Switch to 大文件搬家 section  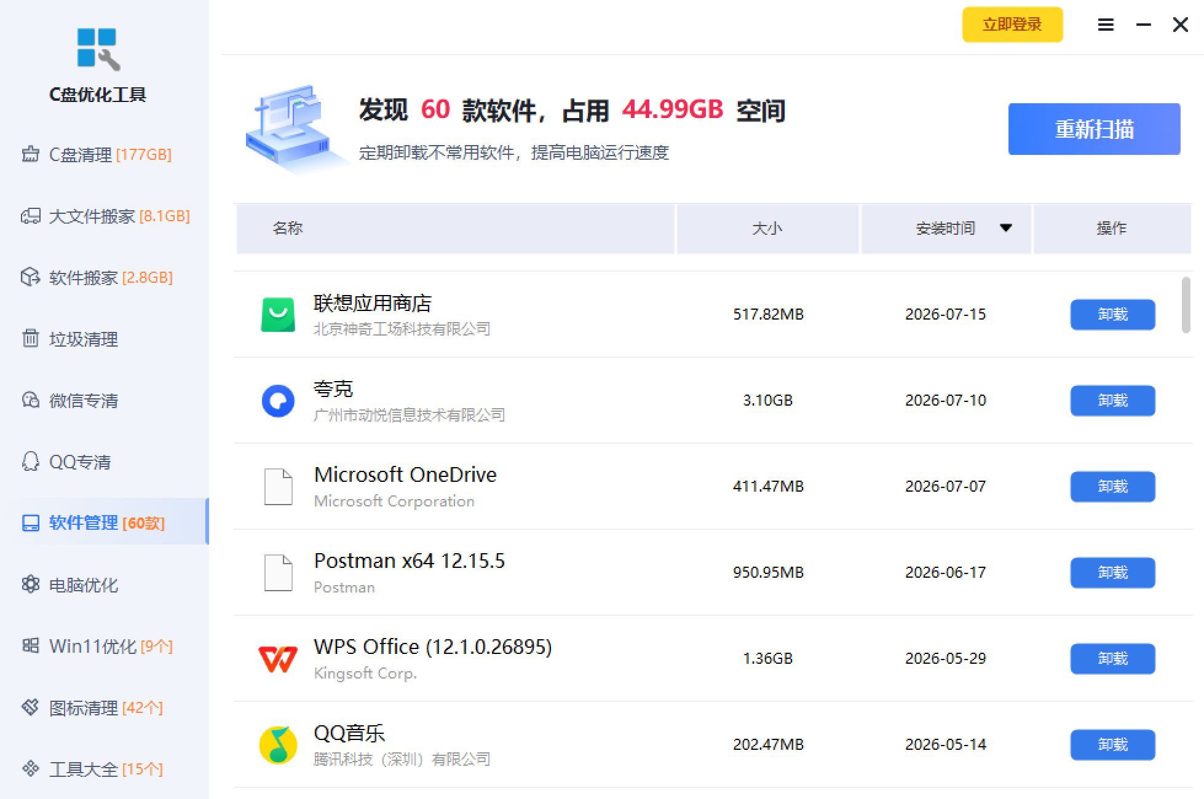pyautogui.click(x=105, y=216)
